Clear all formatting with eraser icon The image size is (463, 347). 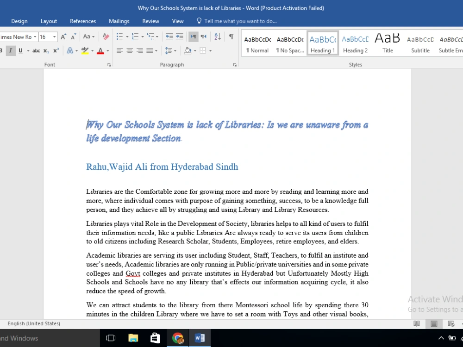(x=106, y=37)
